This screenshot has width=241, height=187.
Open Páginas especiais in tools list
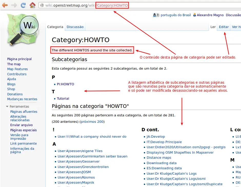[23, 130]
